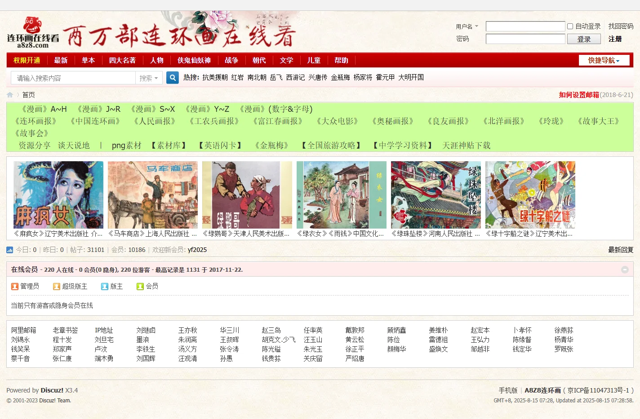This screenshot has width=640, height=419.
Task: Open the 麻疯女 comic cover thumbnail
Action: (x=58, y=195)
